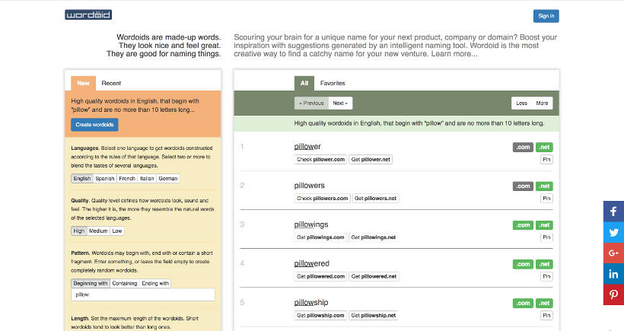The width and height of the screenshot is (624, 331).
Task: Share page via Twitter icon
Action: pos(613,232)
